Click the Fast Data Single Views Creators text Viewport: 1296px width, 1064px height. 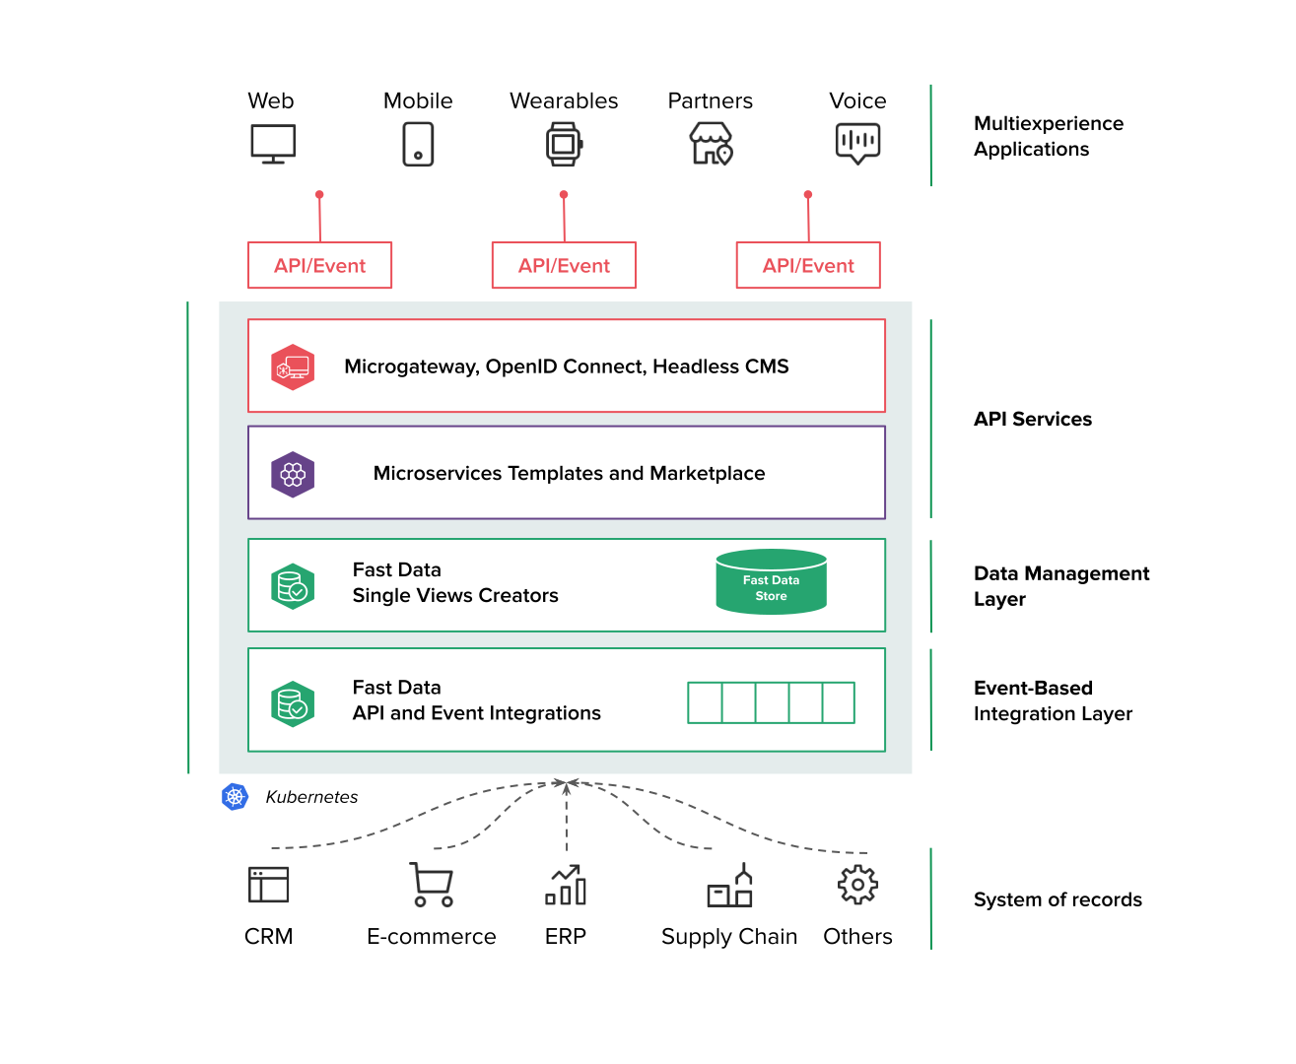point(455,582)
